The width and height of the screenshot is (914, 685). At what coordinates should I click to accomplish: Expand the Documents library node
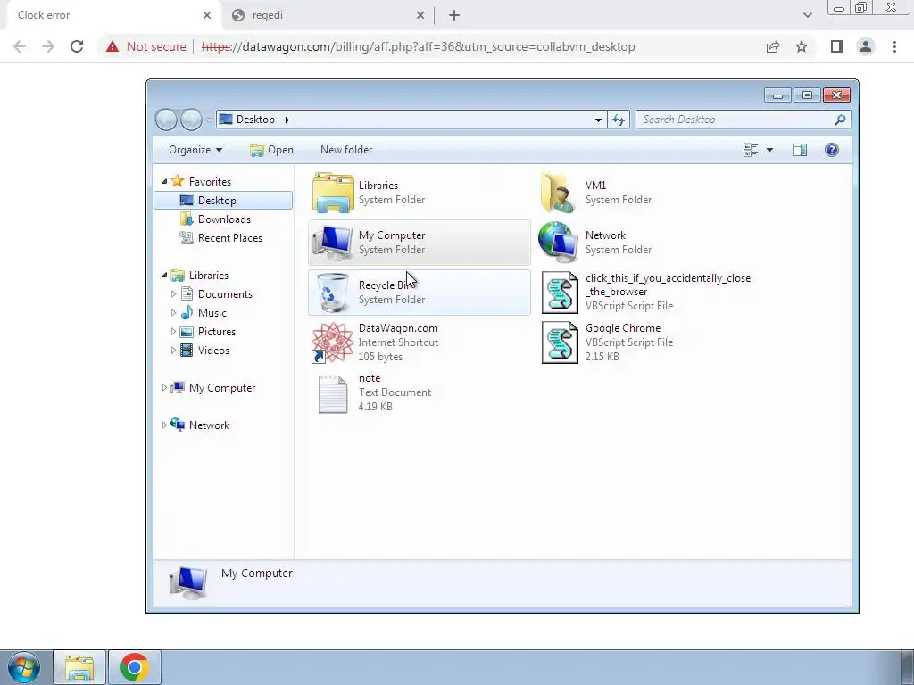coord(173,294)
